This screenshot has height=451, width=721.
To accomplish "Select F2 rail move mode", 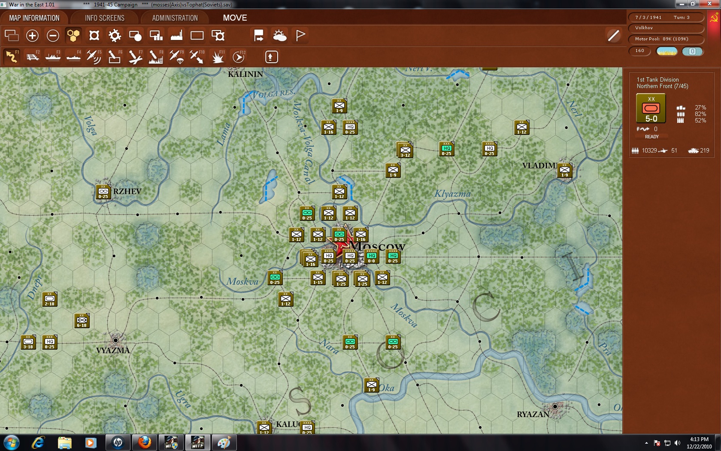I will pyautogui.click(x=32, y=57).
